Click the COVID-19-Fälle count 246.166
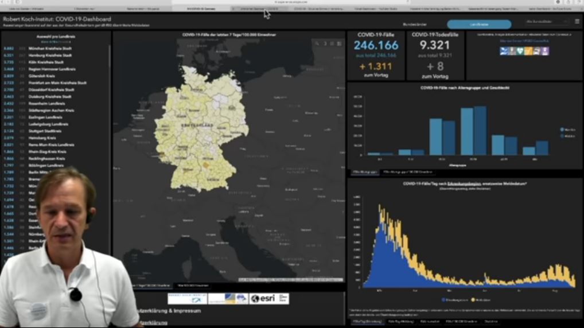This screenshot has height=328, width=584. pos(376,46)
